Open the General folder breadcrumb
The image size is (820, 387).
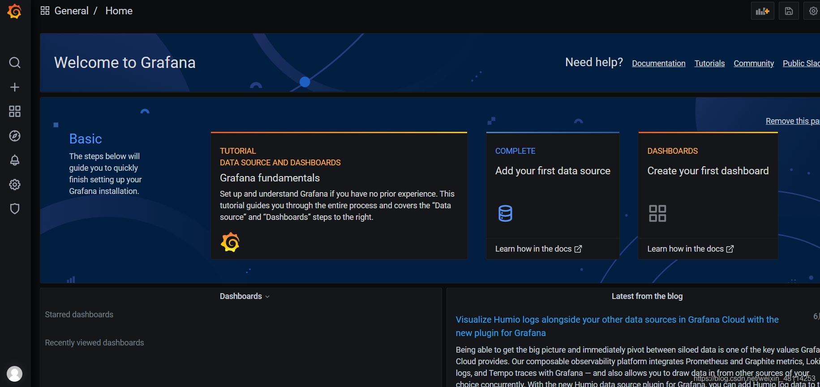click(71, 11)
